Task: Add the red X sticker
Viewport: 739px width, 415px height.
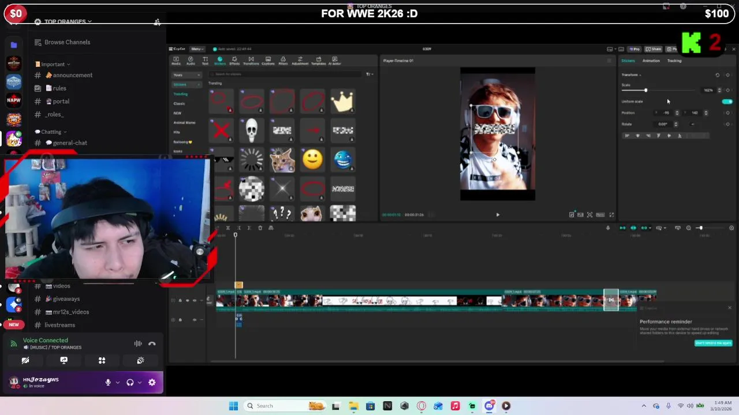Action: pos(221,131)
